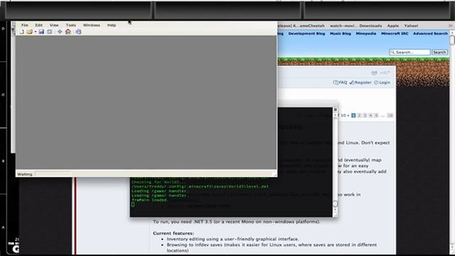Viewport: 455px width, 256px height.
Task: Open the Help menu
Action: pos(112,26)
